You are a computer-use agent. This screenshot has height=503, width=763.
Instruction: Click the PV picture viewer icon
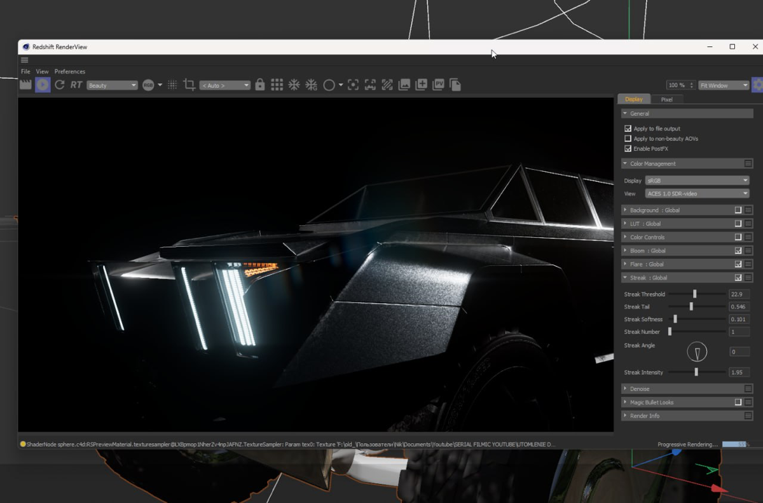(x=438, y=85)
